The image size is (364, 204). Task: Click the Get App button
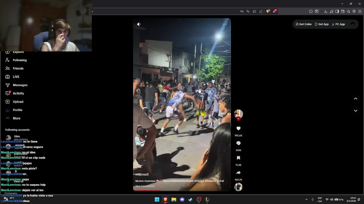pyautogui.click(x=322, y=24)
